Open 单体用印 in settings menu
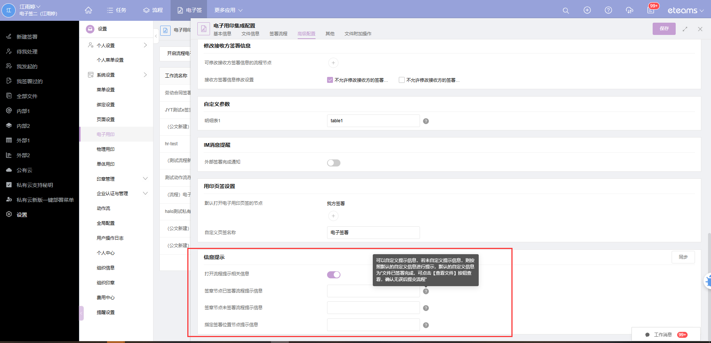Image resolution: width=711 pixels, height=343 pixels. pyautogui.click(x=106, y=164)
